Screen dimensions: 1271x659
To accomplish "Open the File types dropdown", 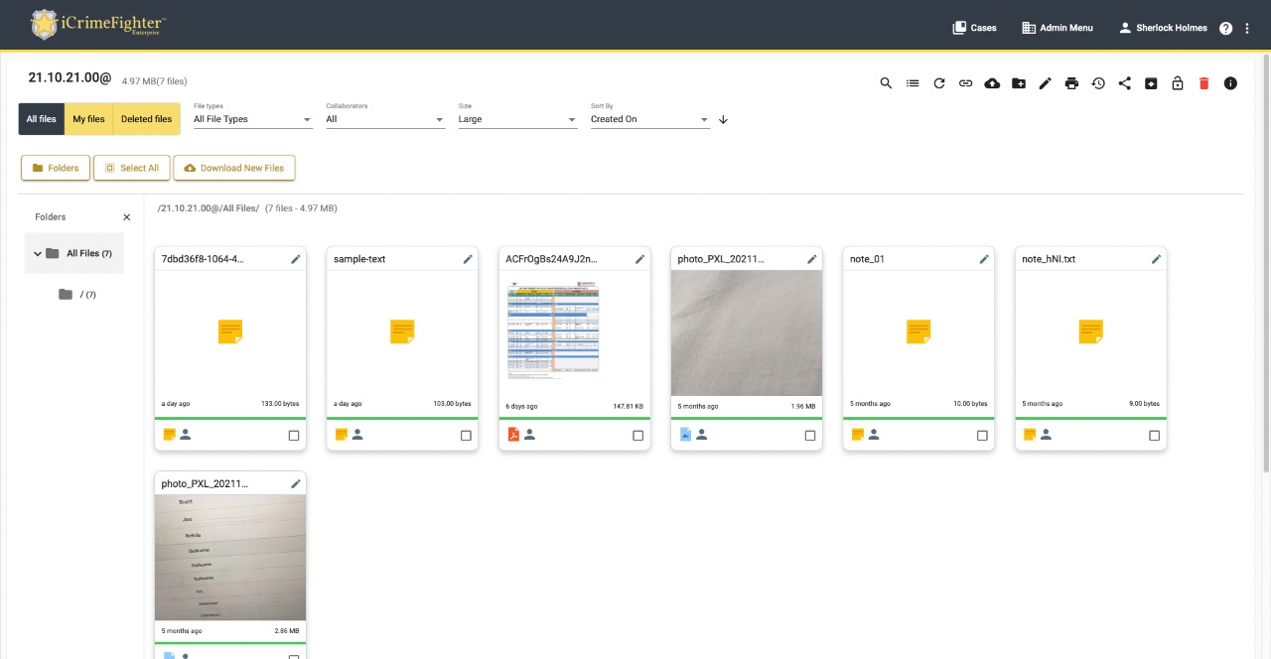I will click(x=252, y=119).
